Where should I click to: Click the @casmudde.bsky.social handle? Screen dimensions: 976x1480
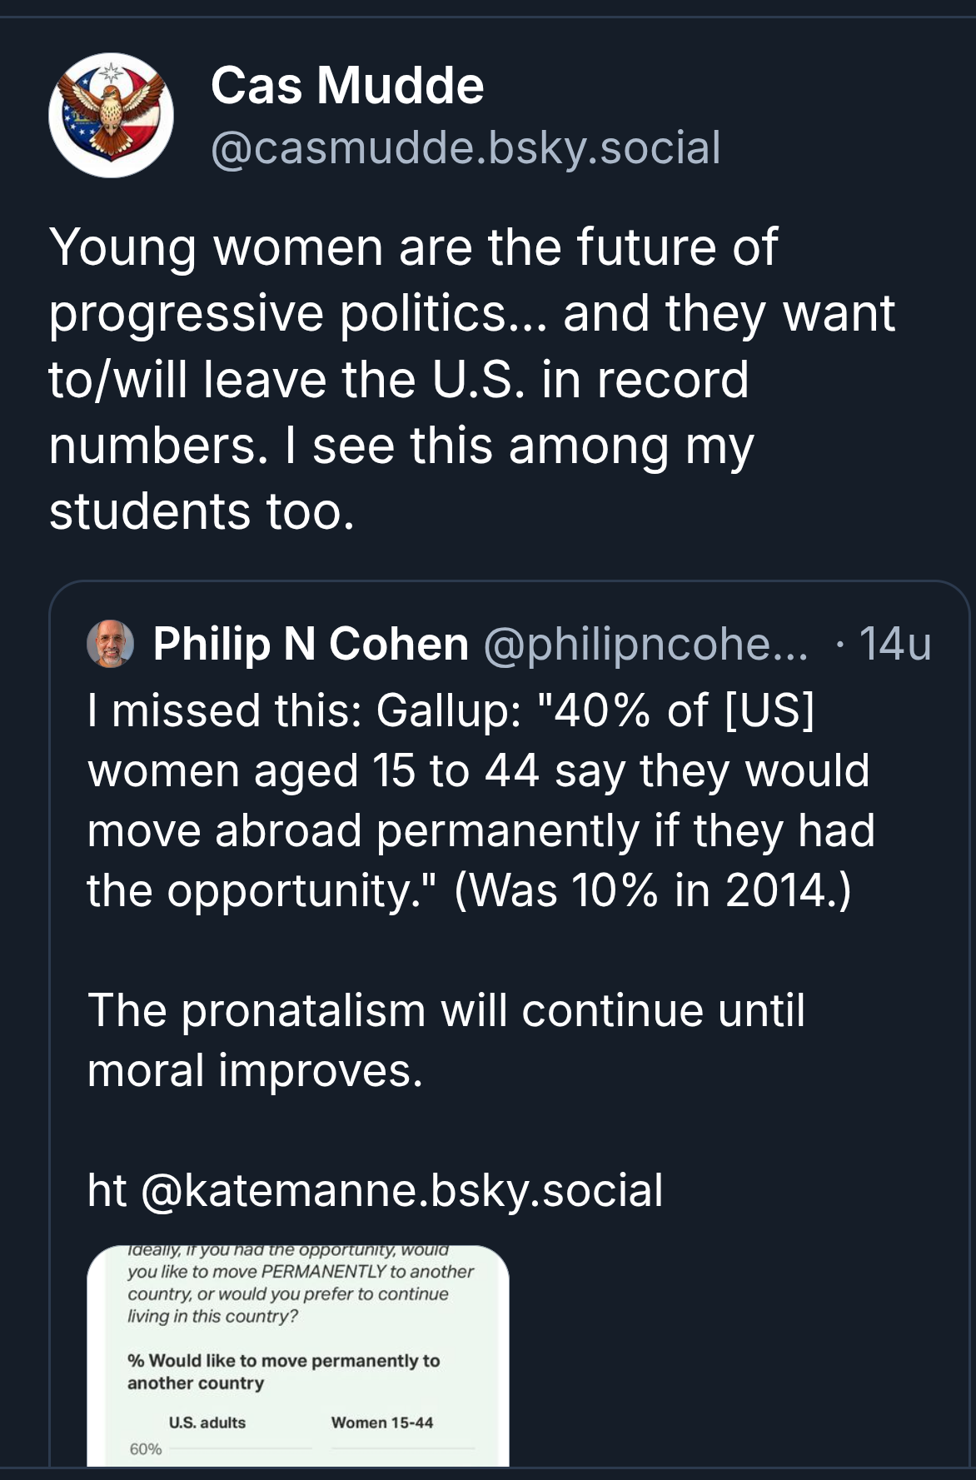point(466,148)
